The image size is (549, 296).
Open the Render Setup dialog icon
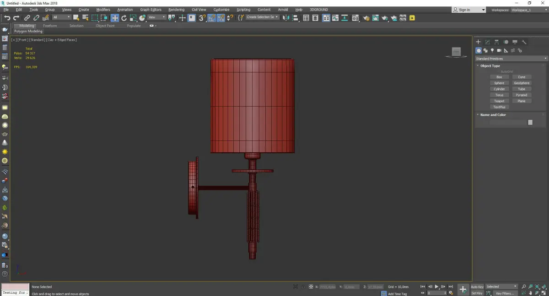click(x=366, y=18)
